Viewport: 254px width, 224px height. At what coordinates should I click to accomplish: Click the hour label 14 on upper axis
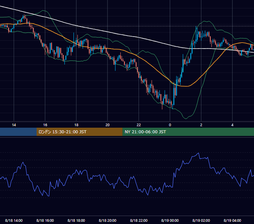14,125
